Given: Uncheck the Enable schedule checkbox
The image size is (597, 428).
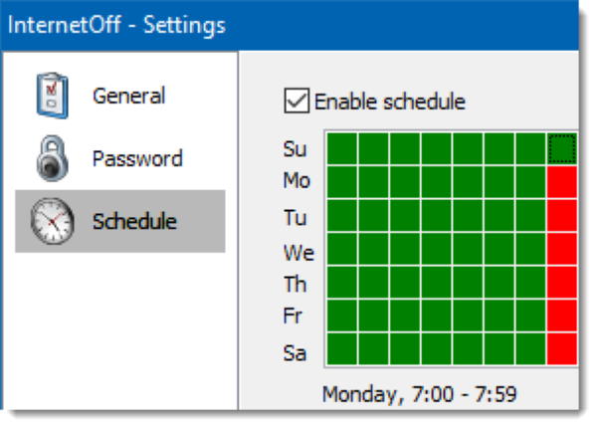Looking at the screenshot, I should pyautogui.click(x=297, y=101).
